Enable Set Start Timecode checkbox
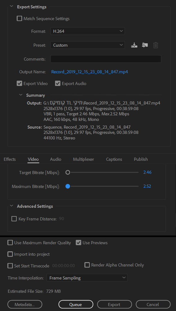Screen dimensions: 176x311 (x=10, y=266)
